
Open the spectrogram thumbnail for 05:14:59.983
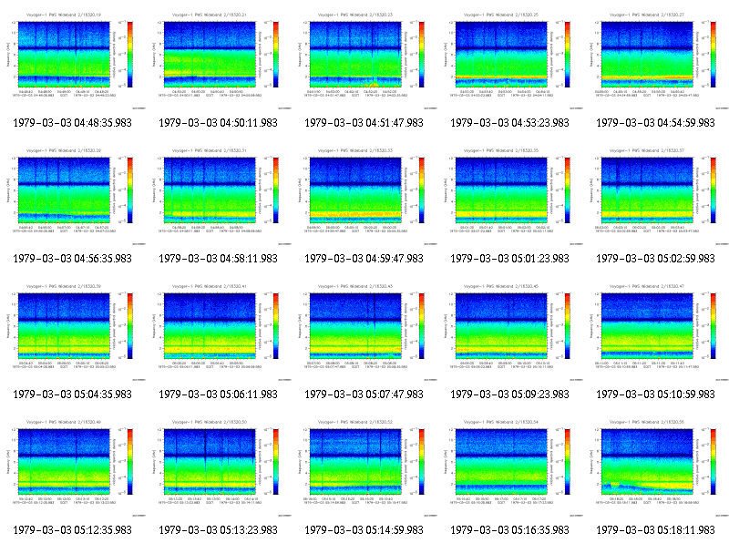tap(364, 467)
